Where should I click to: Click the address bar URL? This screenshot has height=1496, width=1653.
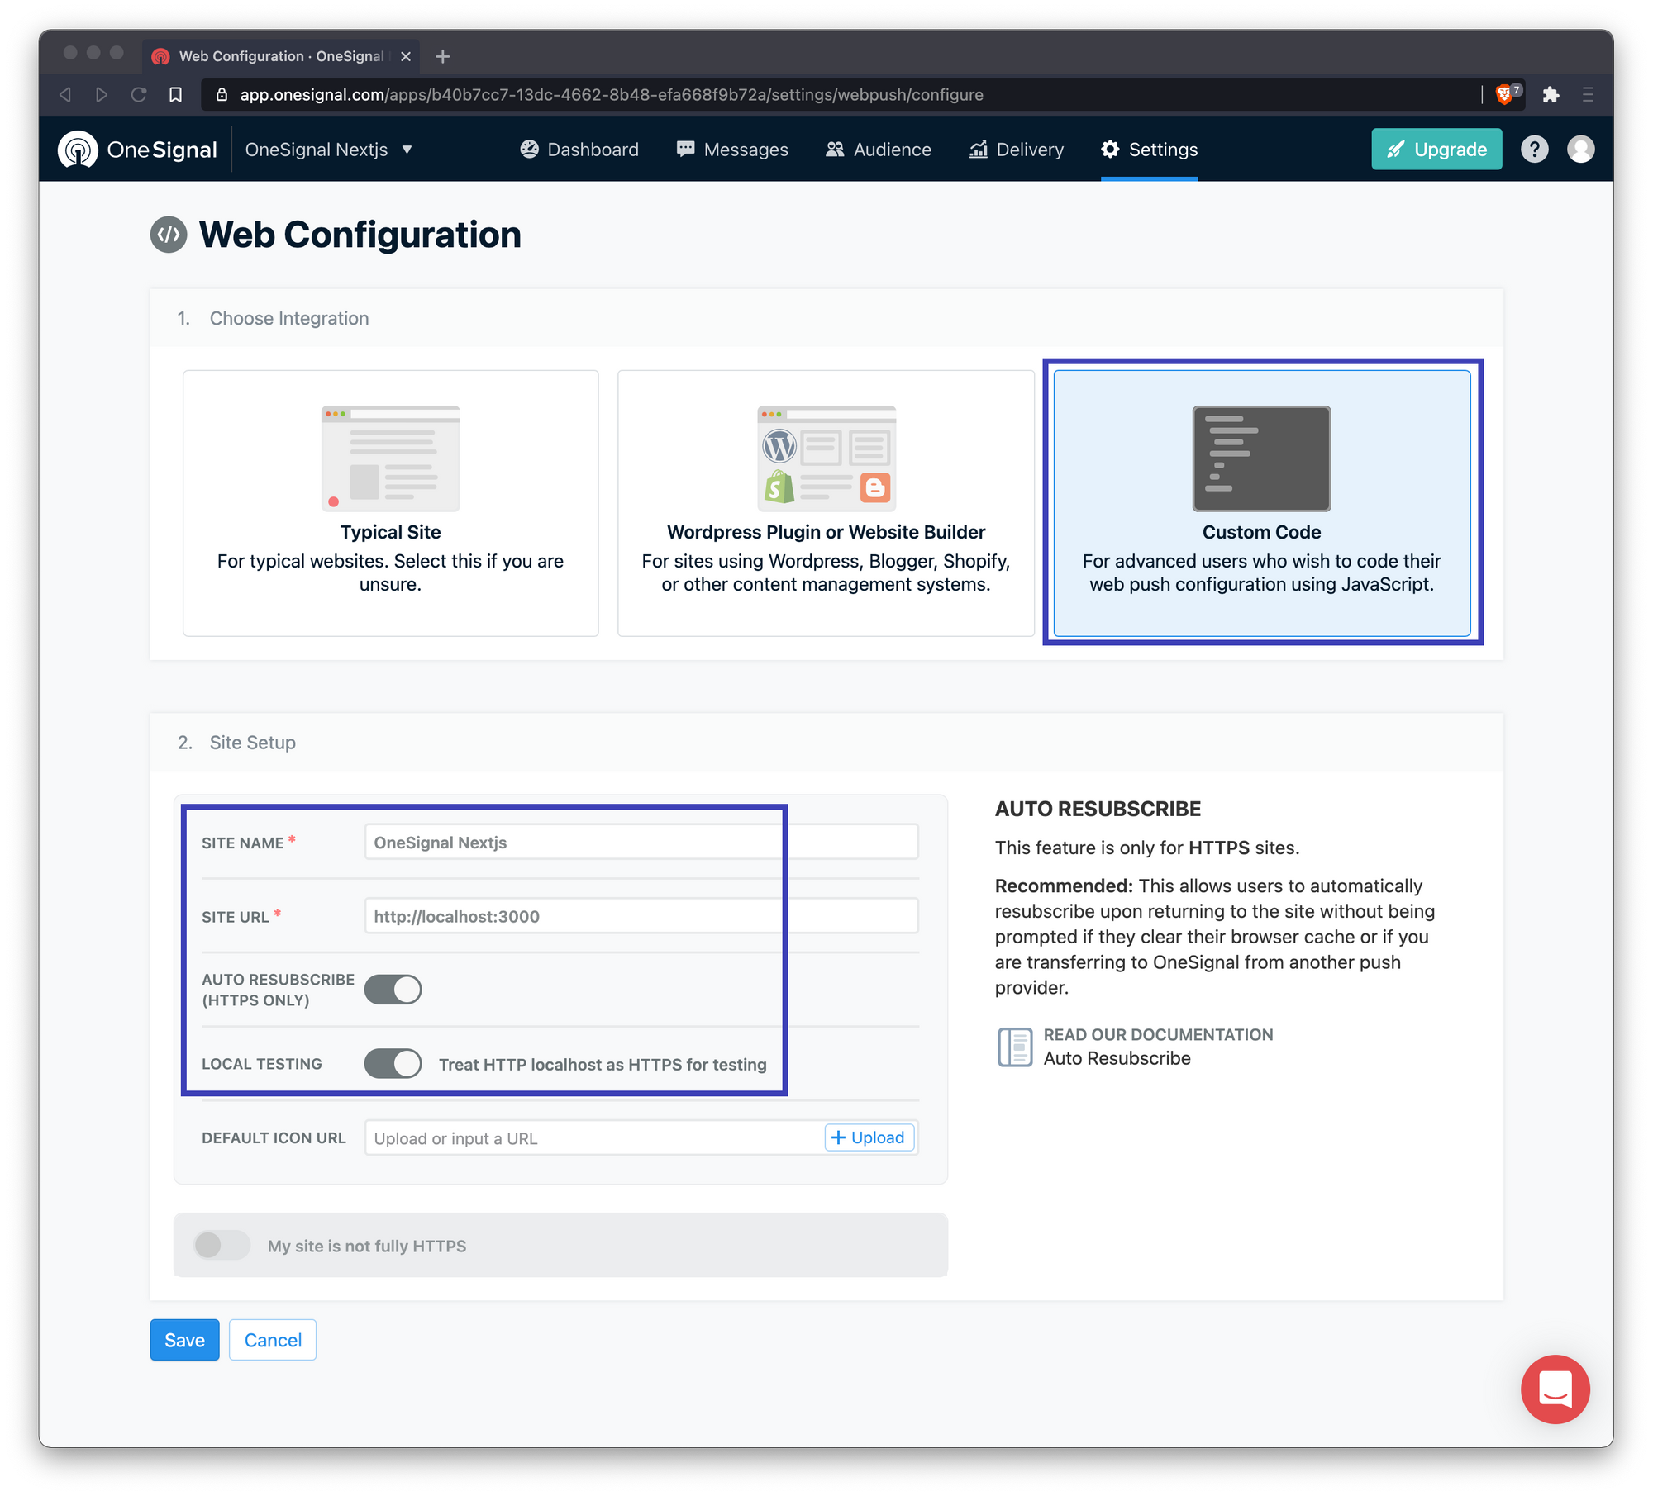click(x=612, y=94)
